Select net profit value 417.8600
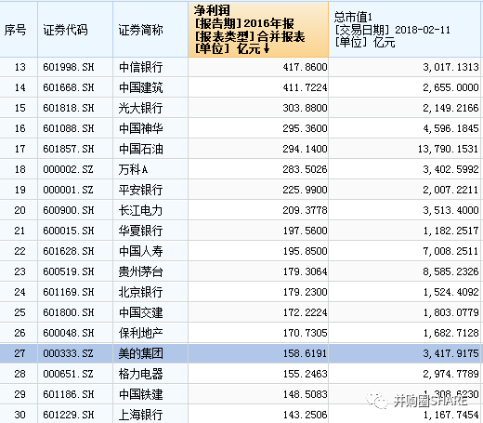Image resolution: width=483 pixels, height=423 pixels. 258,67
